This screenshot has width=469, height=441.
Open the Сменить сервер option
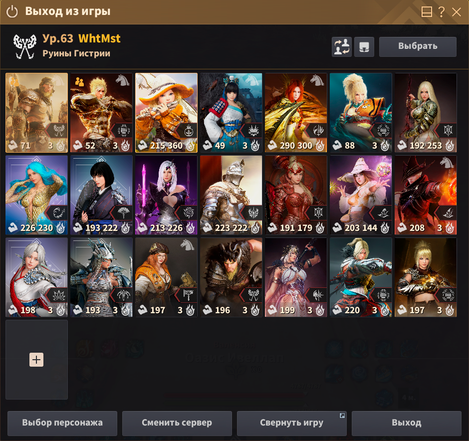click(x=177, y=423)
